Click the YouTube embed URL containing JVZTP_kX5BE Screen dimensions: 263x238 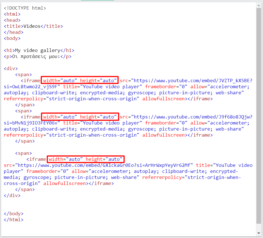coord(192,81)
